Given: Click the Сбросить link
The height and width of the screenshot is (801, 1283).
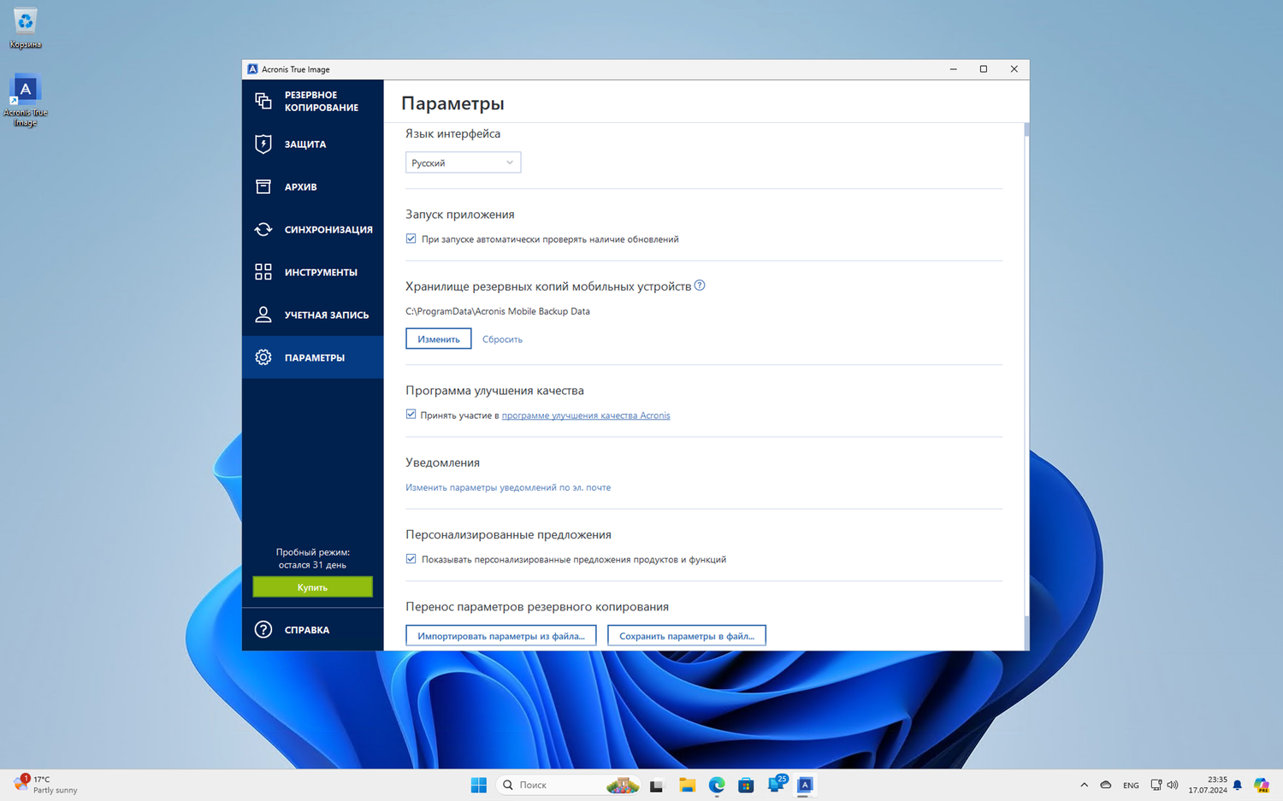Looking at the screenshot, I should (502, 339).
